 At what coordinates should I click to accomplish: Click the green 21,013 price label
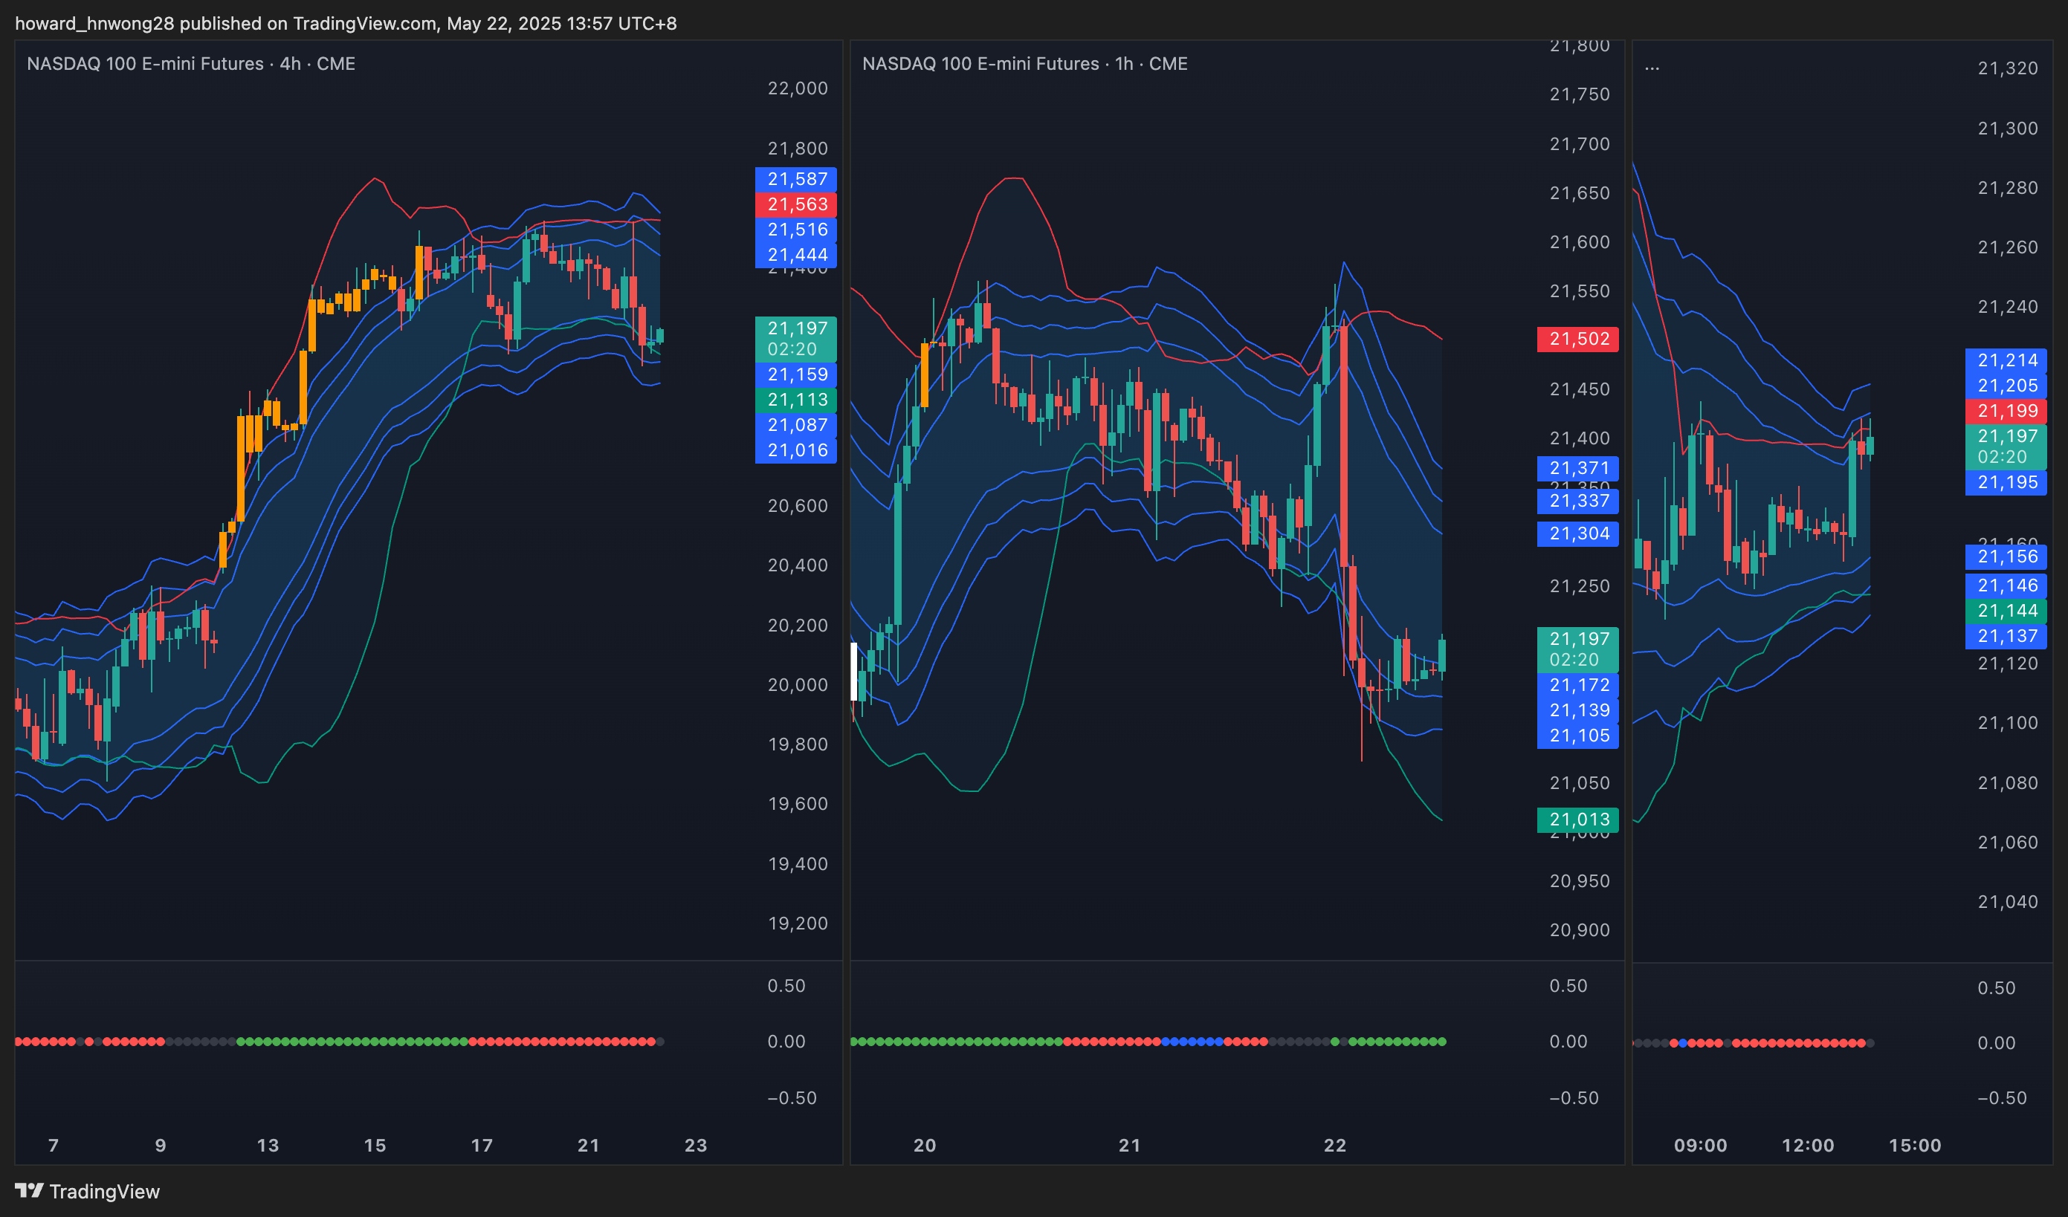[x=1577, y=820]
